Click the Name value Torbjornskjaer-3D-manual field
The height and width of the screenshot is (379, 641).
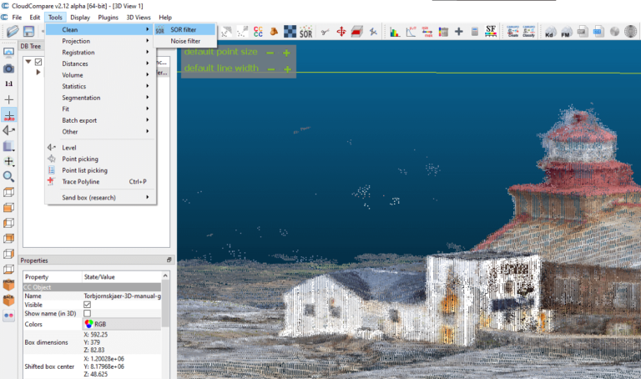(122, 296)
